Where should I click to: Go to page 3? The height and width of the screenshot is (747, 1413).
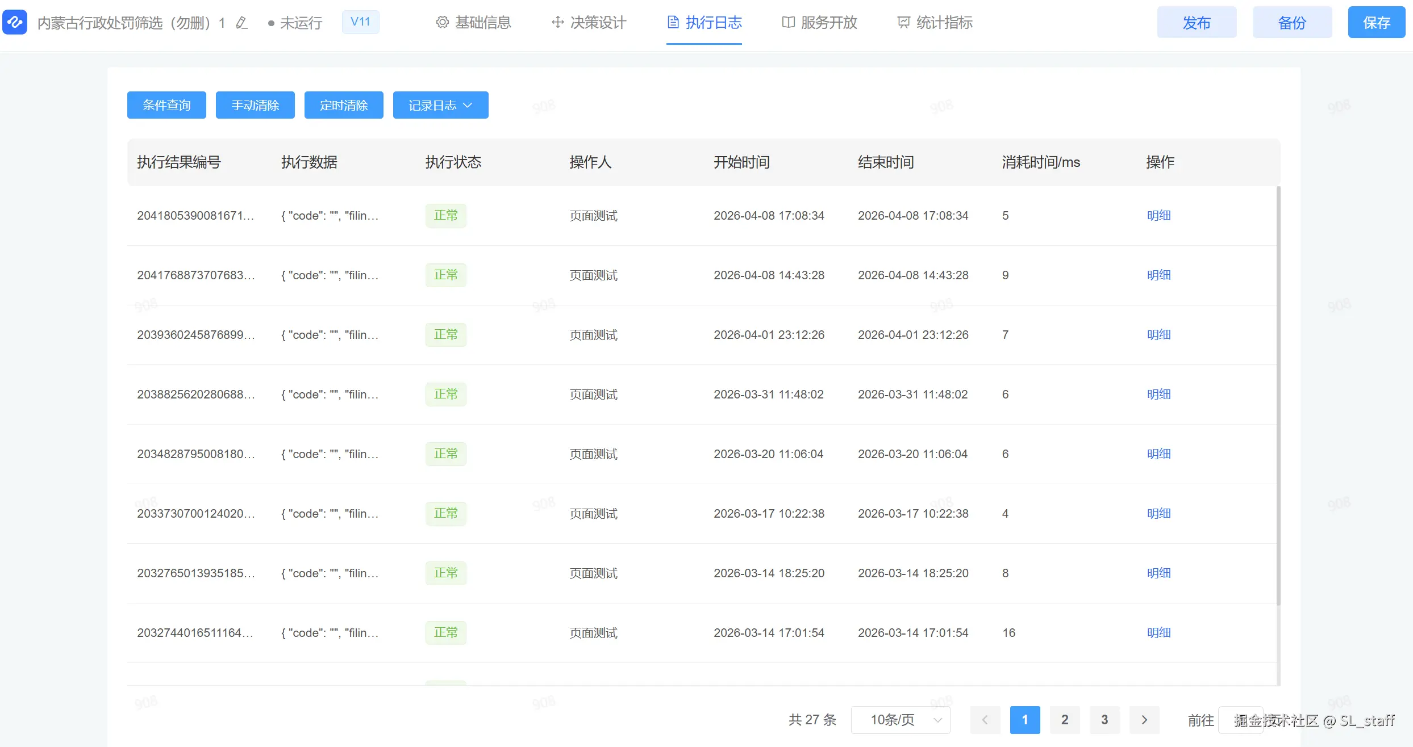[x=1104, y=720]
